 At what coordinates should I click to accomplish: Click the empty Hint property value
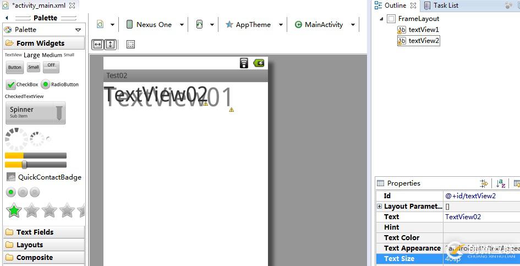coord(481,227)
